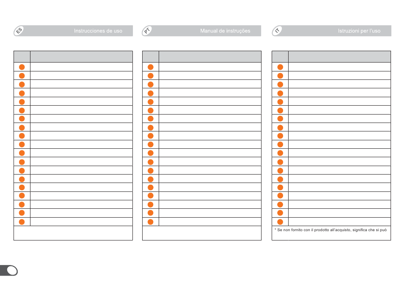402x284 pixels.
Task: Click second orange circle in Italian table
Action: pyautogui.click(x=280, y=76)
